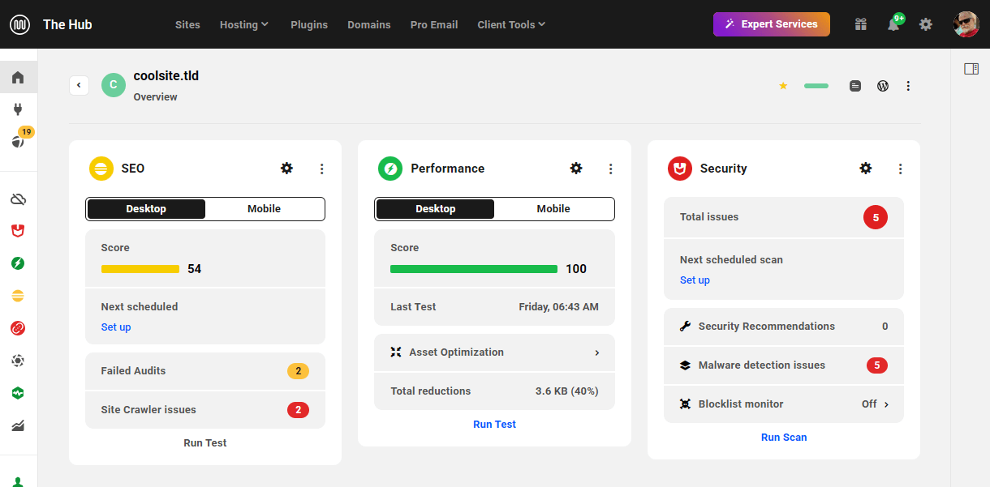The image size is (990, 487).
Task: Open Performance card settings gear
Action: [x=576, y=169]
